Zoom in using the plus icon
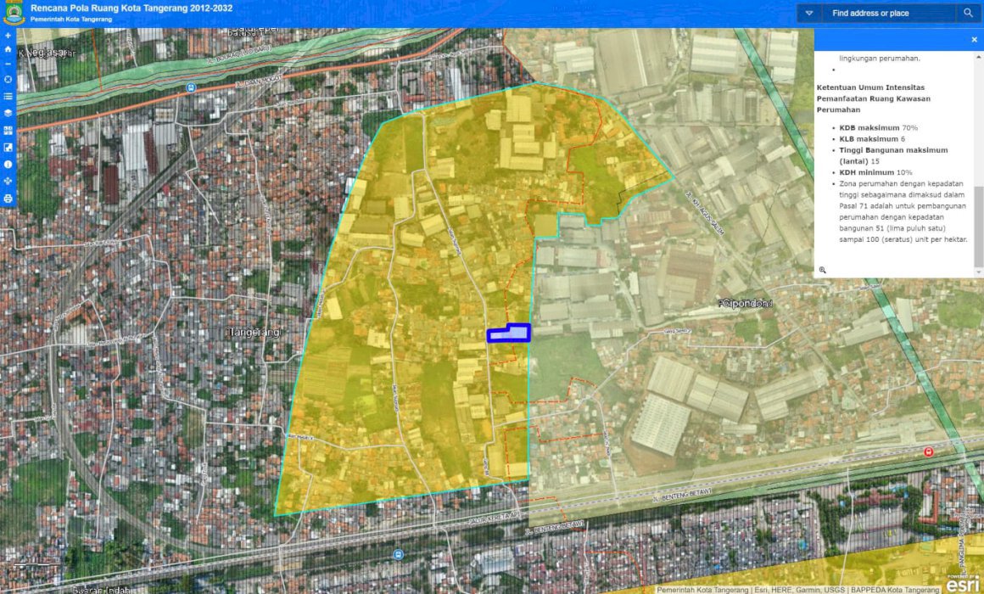The width and height of the screenshot is (984, 594). [x=8, y=36]
